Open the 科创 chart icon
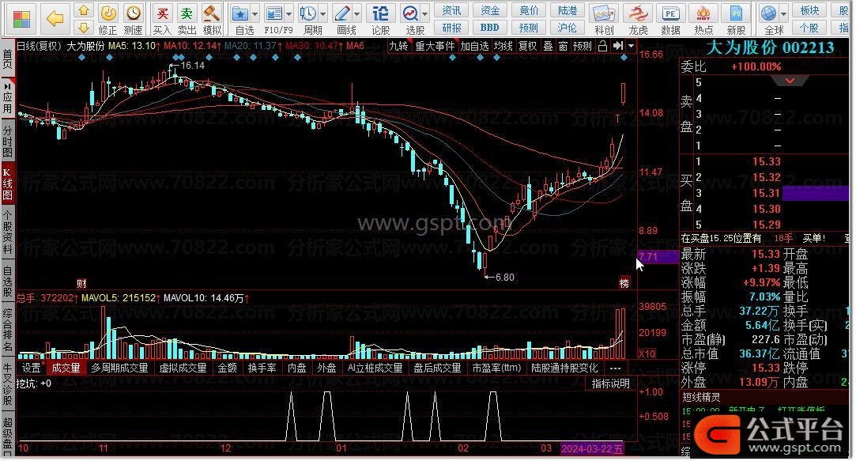The width and height of the screenshot is (856, 461). click(x=604, y=13)
